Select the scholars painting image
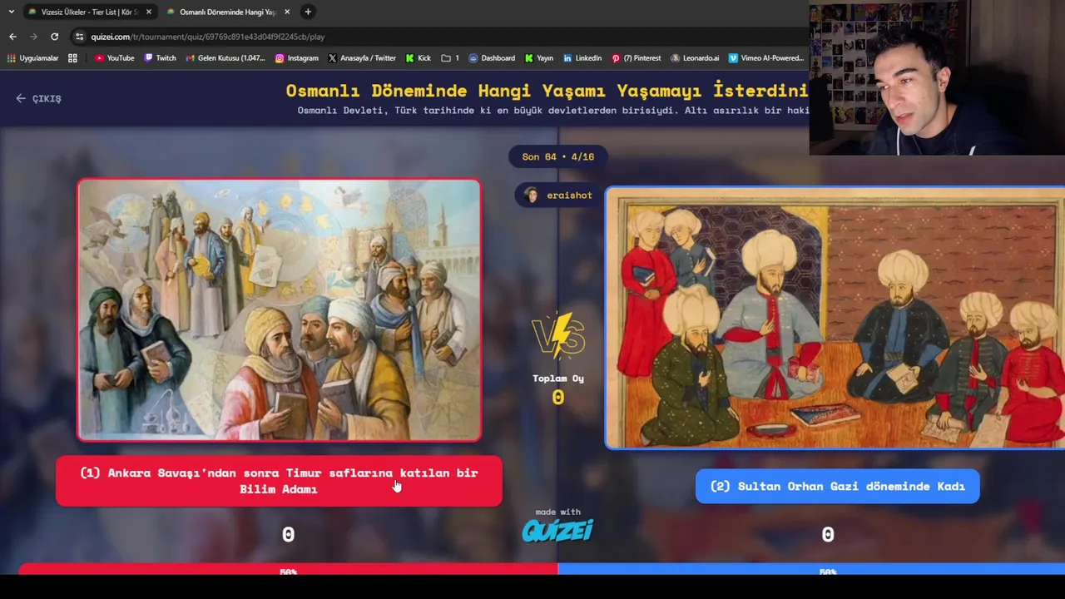Screen dimensions: 1065x599 tap(279, 309)
